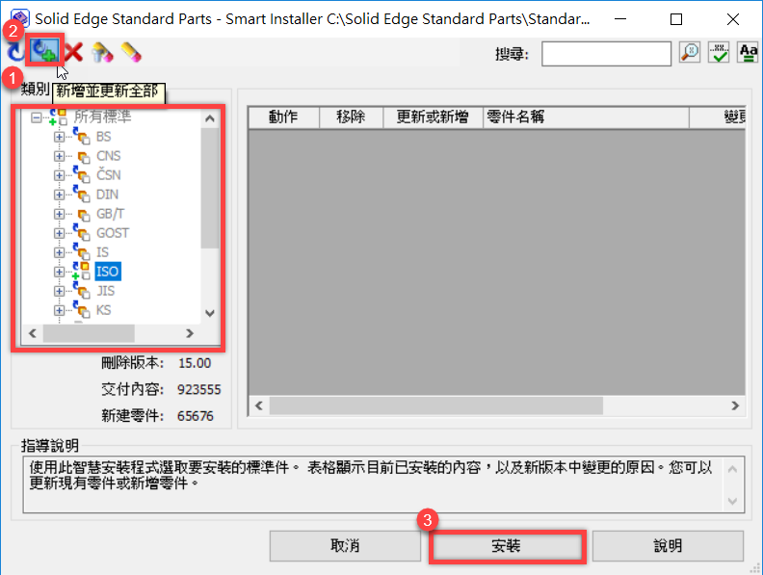Click the 更新或新增 column header
The image size is (763, 575).
[x=433, y=118]
